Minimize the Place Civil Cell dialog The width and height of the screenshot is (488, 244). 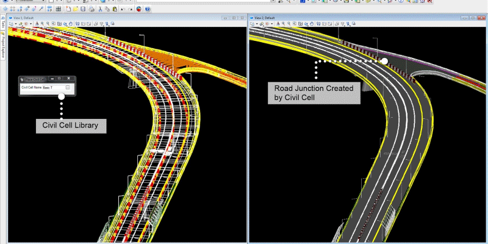[52, 79]
